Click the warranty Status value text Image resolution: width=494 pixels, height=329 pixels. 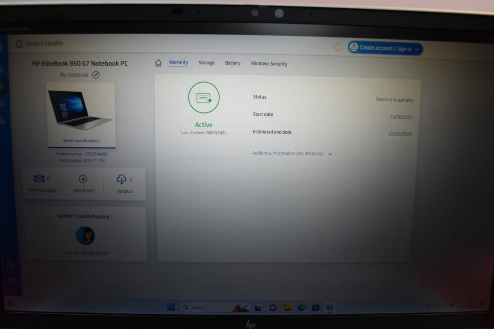tap(394, 100)
